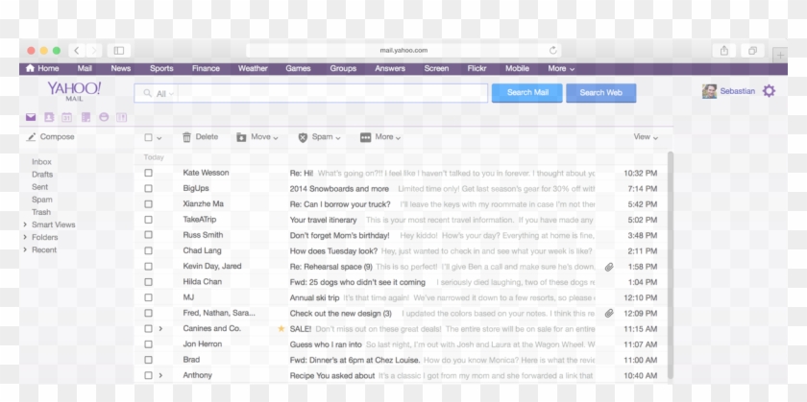Open the All search scope dropdown
807x402 pixels.
pos(165,94)
